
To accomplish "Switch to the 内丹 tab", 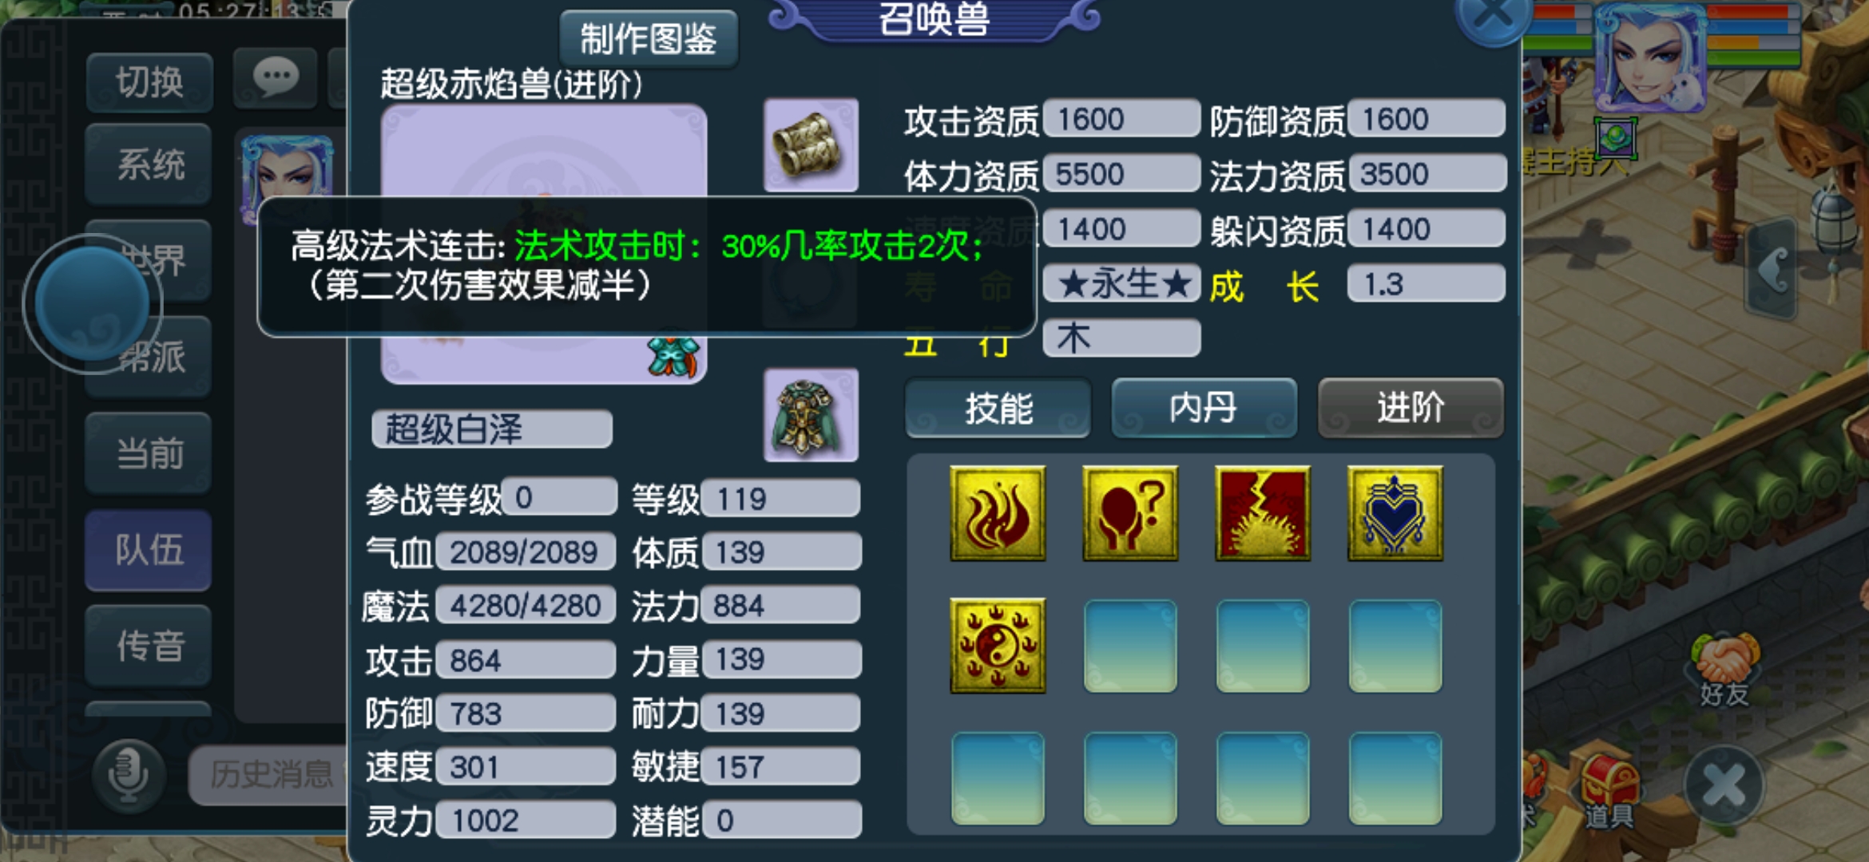I will coord(1204,408).
